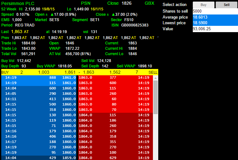Click the order book scrollbar thumb
The width and height of the screenshot is (238, 160).
tap(155, 97)
